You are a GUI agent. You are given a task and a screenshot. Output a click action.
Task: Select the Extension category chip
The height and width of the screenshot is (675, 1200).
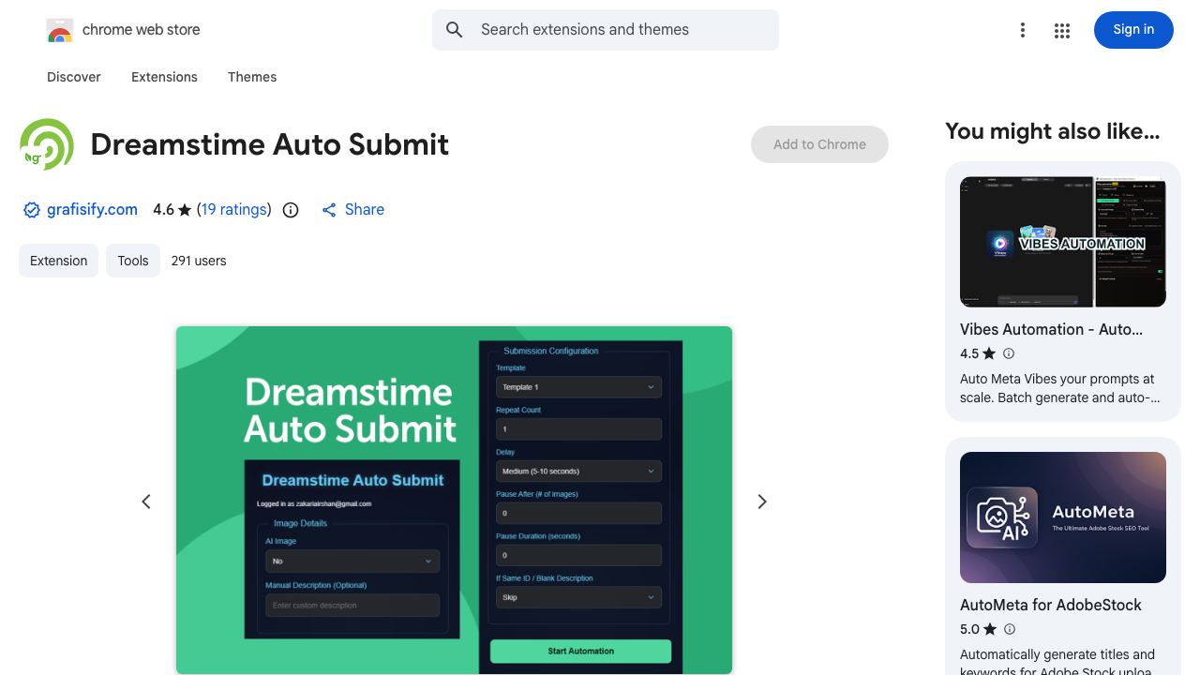pyautogui.click(x=58, y=261)
